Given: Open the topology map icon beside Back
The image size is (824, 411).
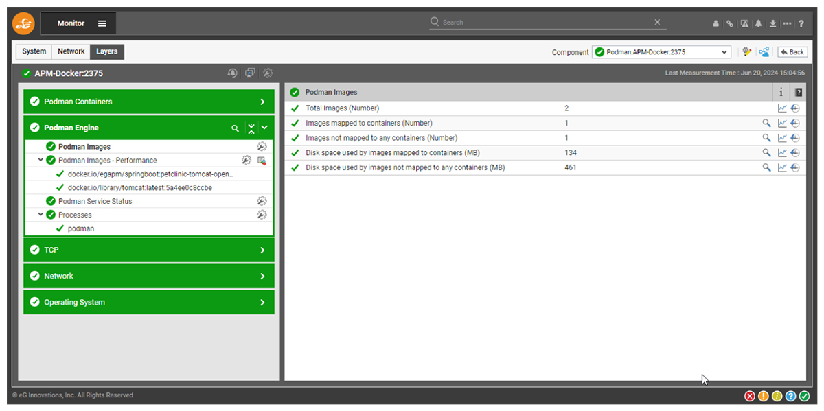Looking at the screenshot, I should tap(764, 51).
